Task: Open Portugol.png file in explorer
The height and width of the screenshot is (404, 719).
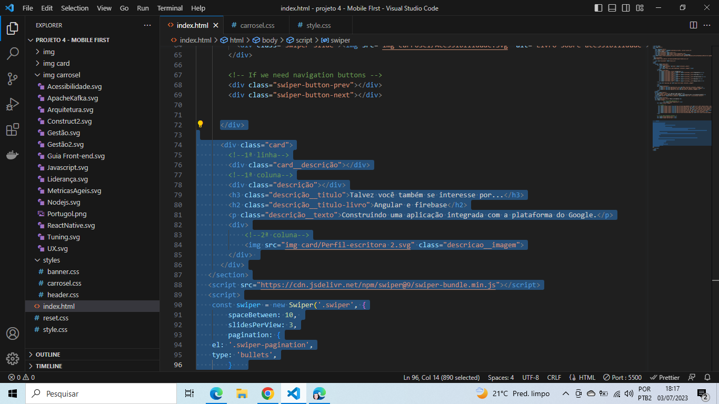Action: tap(92, 214)
